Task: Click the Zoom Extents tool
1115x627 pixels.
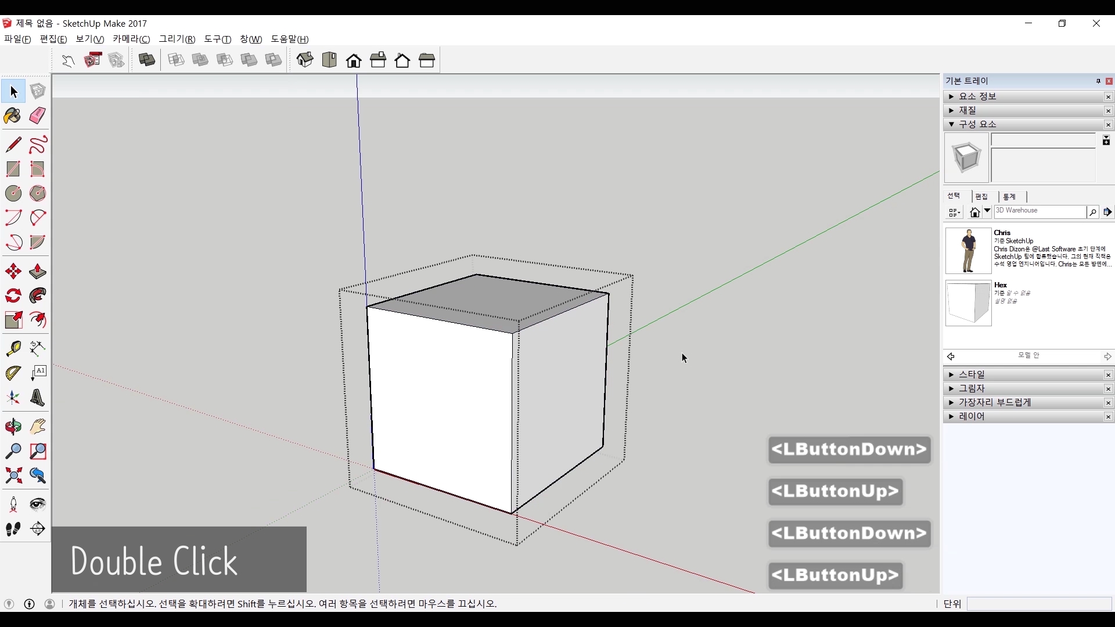Action: (13, 476)
